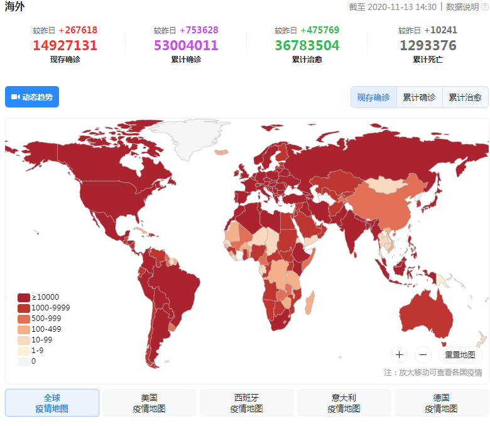
Task: Toggle the 100-499 legend color swatch
Action: coord(24,329)
